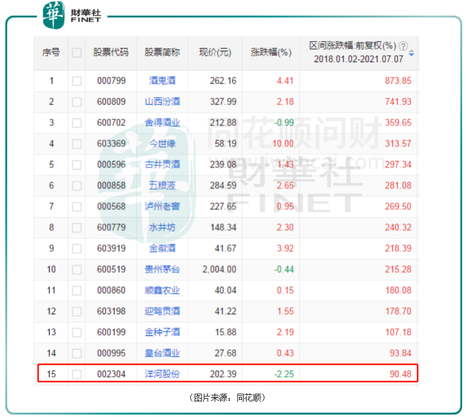Click the interval gain 873.85
The height and width of the screenshot is (417, 466).
pyautogui.click(x=398, y=81)
